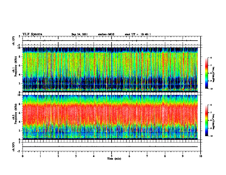Click the 'ch.3(V)' waveform axis label
This screenshot has width=226, height=175.
click(14, 147)
